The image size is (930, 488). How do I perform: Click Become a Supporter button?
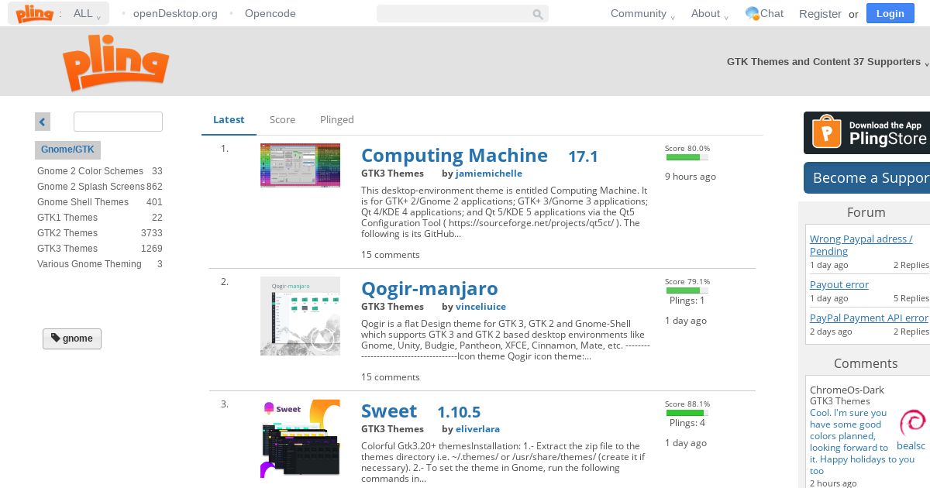866,177
